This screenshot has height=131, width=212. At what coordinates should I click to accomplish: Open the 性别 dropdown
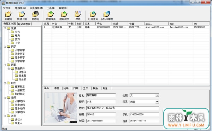point(157,95)
